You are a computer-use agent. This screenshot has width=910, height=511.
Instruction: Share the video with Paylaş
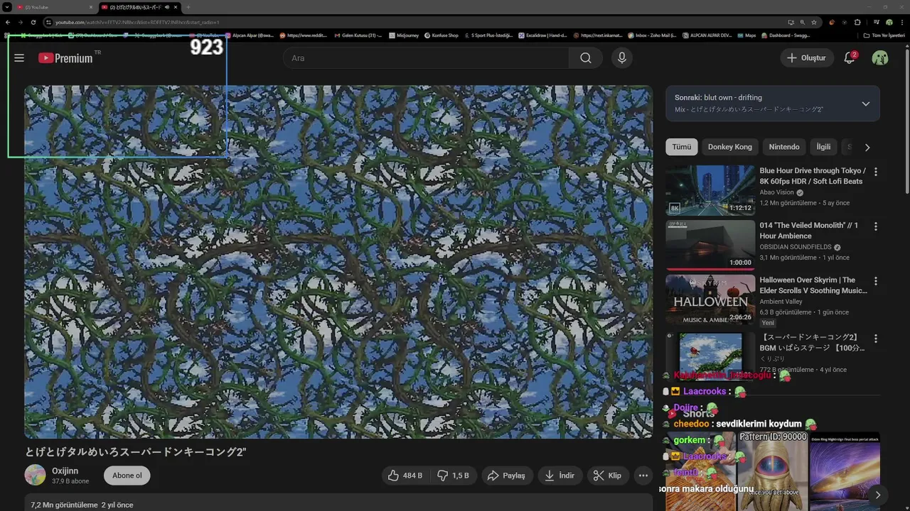507,476
